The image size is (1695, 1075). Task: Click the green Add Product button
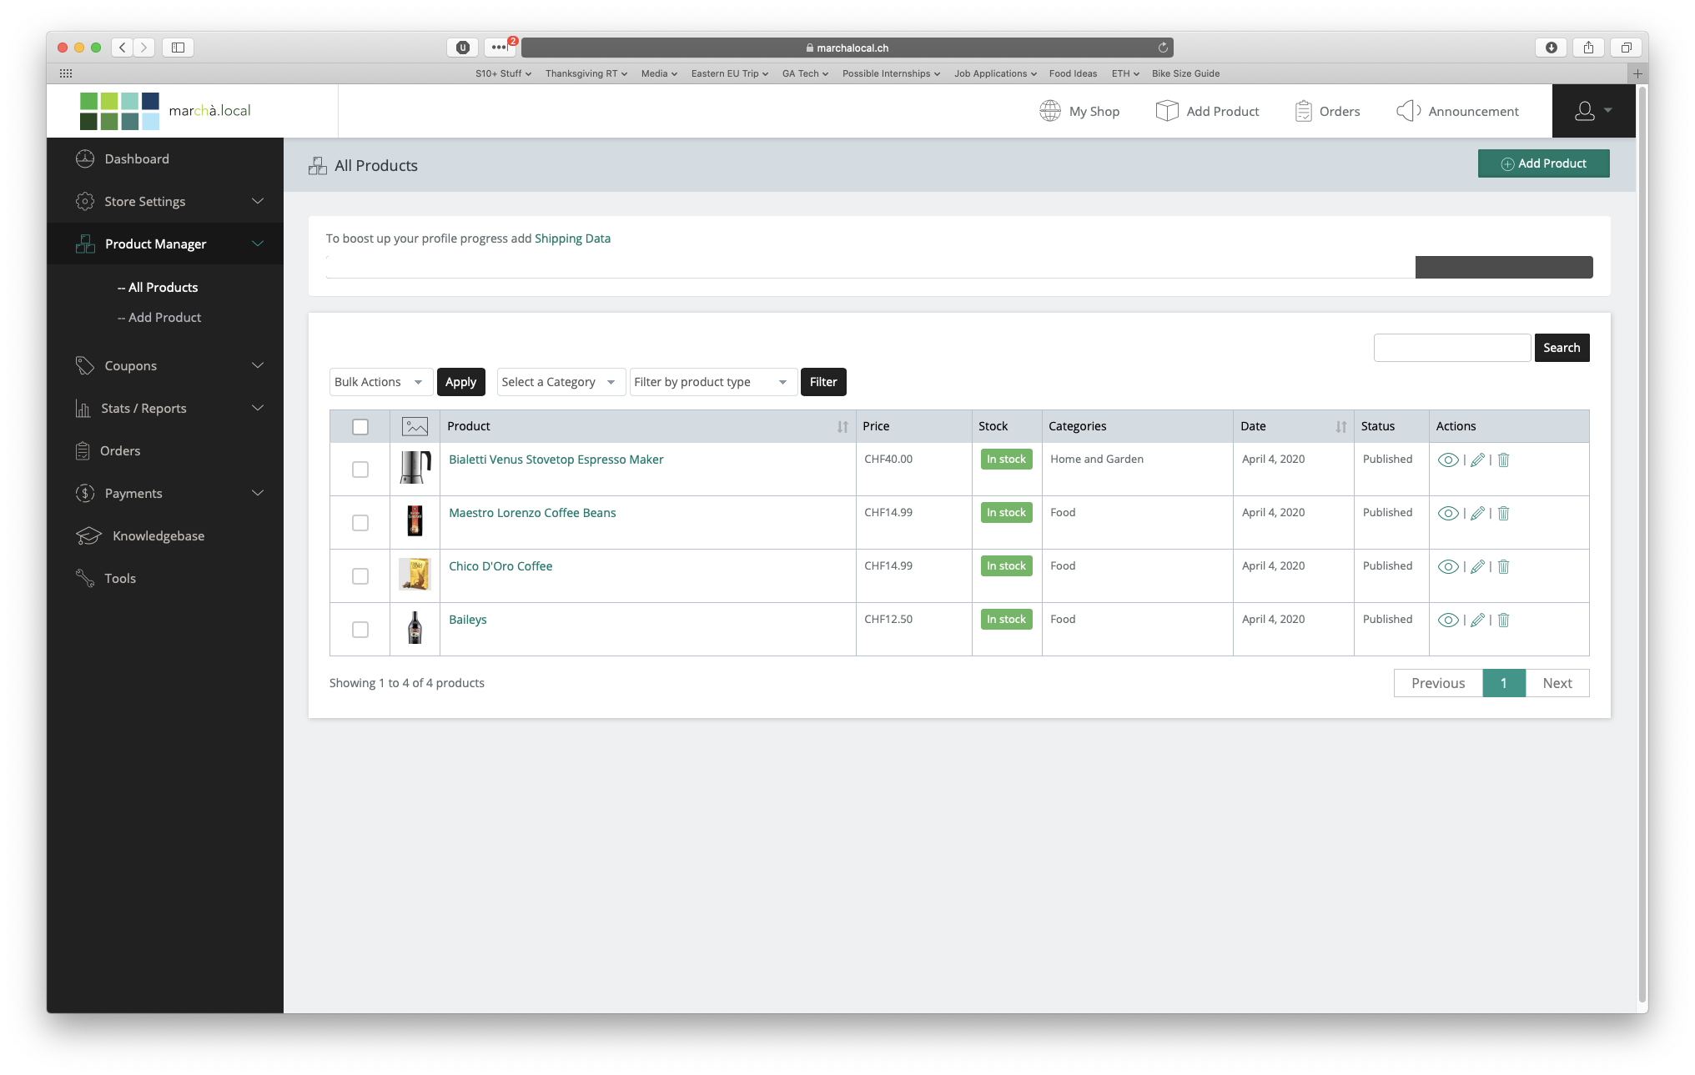pos(1543,163)
